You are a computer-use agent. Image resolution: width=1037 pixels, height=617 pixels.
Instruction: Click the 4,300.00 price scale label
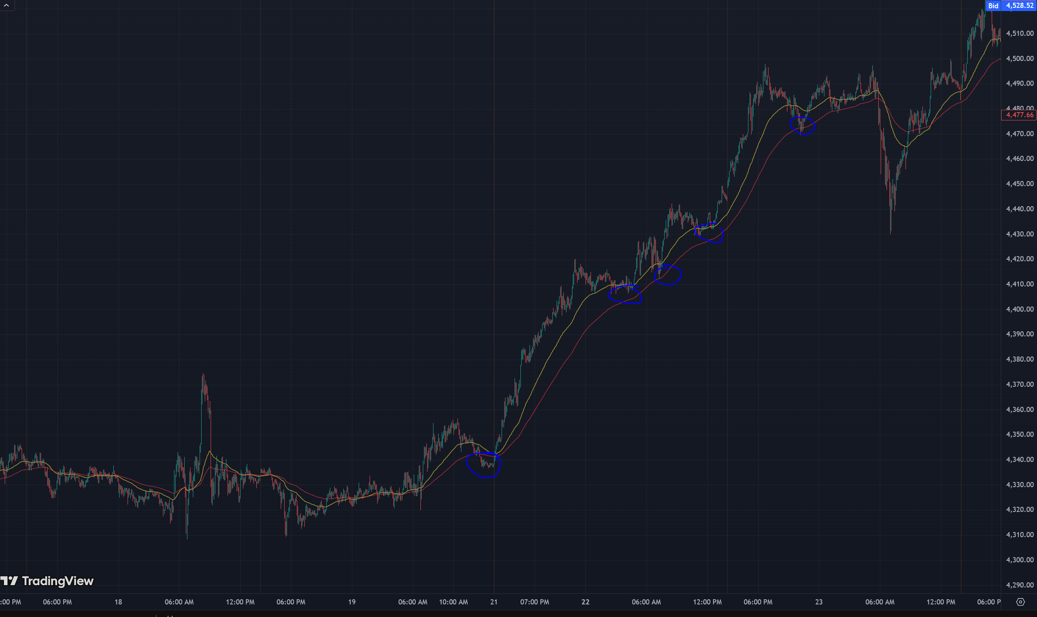pyautogui.click(x=1020, y=560)
